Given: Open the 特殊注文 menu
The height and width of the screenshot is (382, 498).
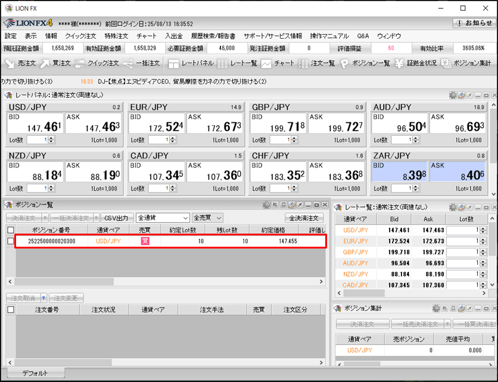Looking at the screenshot, I should point(116,36).
